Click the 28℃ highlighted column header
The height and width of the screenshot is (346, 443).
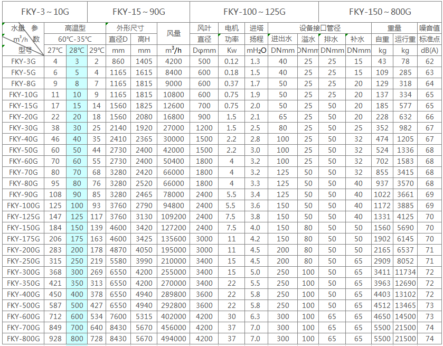click(77, 50)
